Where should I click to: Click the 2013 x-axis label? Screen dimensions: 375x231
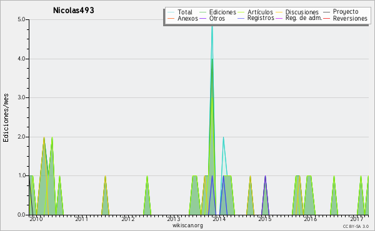[173, 219]
